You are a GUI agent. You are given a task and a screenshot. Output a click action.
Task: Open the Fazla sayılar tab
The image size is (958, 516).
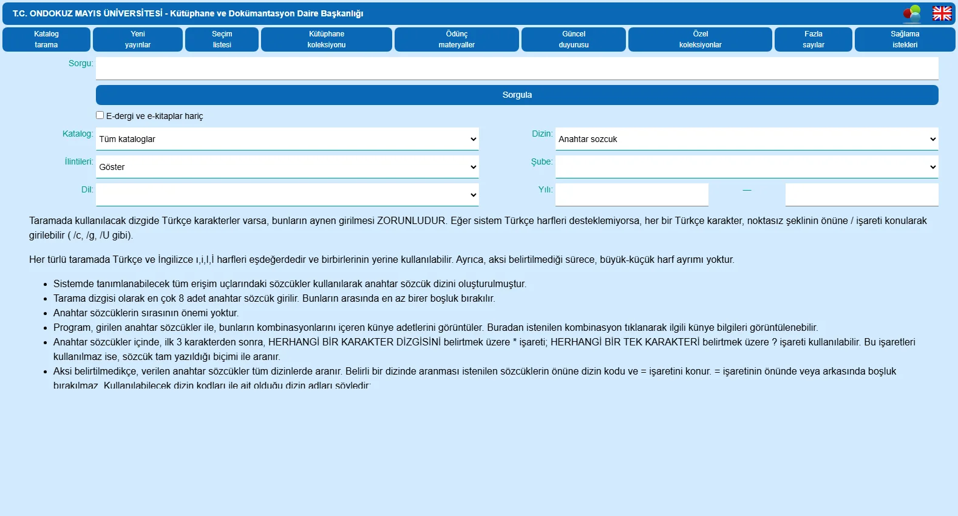click(814, 39)
